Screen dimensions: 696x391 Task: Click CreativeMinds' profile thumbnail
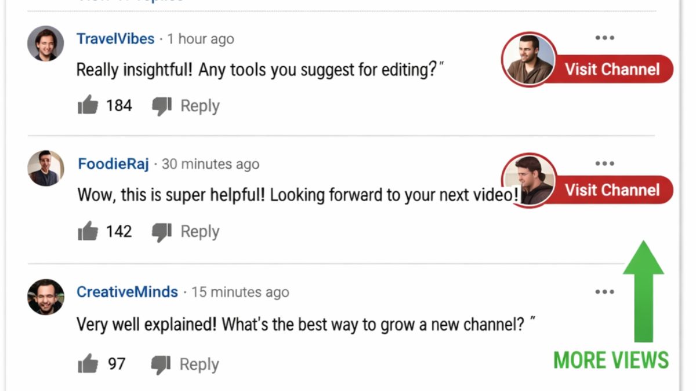point(45,297)
